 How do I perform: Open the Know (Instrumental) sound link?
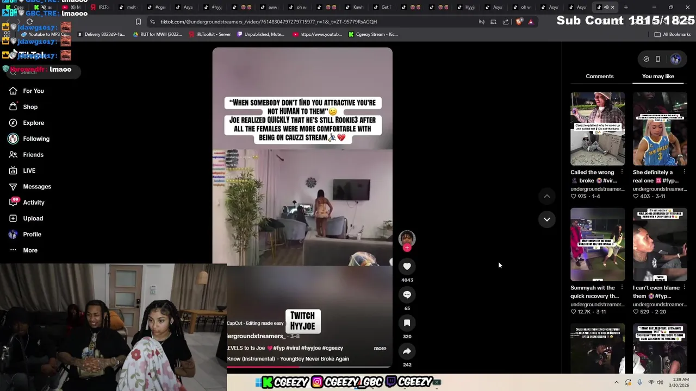coord(288,359)
